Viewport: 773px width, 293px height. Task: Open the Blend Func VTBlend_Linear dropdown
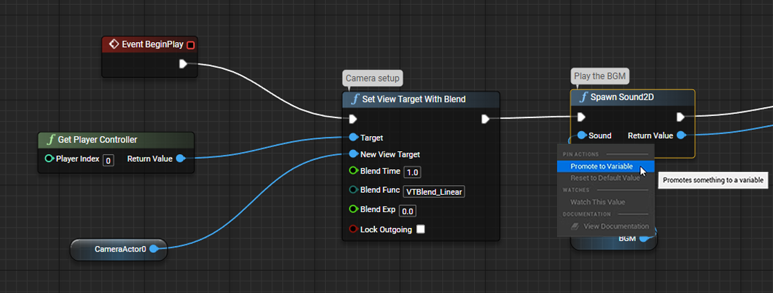434,191
